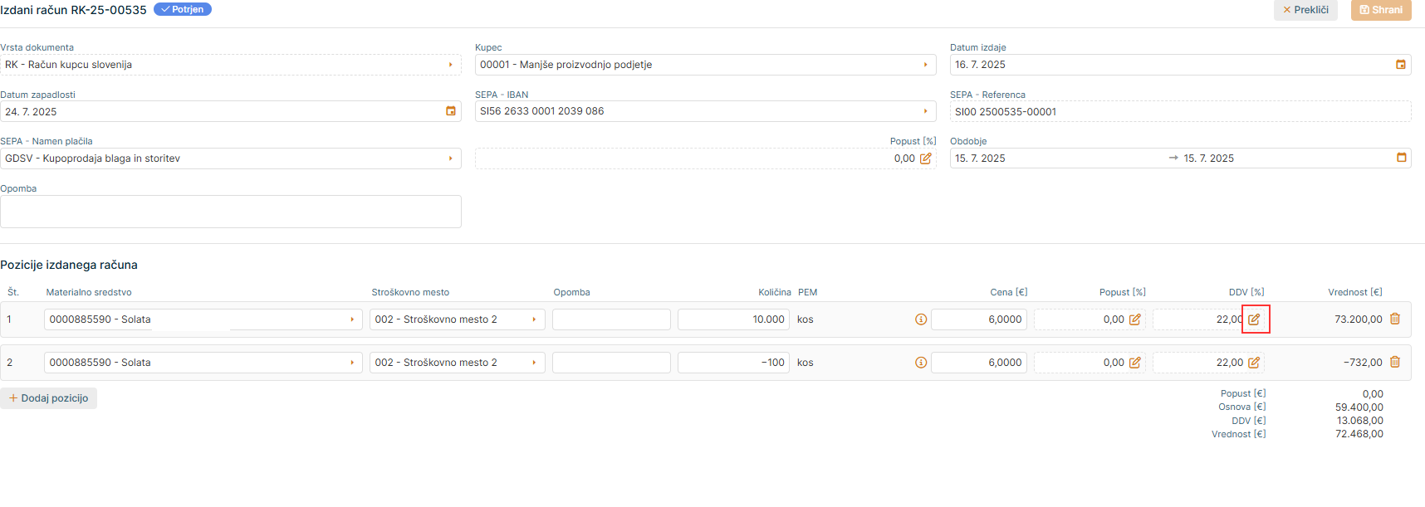Open the Kupec dropdown list

[926, 65]
